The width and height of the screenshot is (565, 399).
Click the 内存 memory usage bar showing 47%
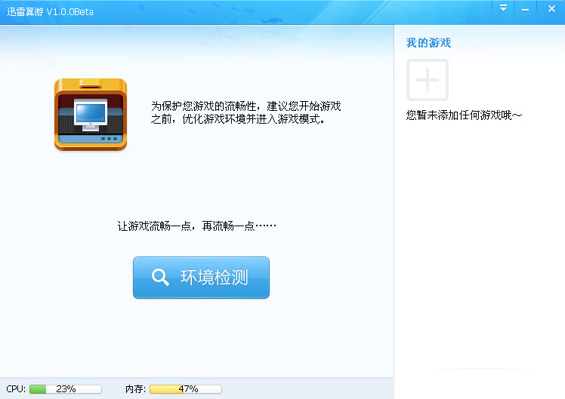tap(186, 389)
